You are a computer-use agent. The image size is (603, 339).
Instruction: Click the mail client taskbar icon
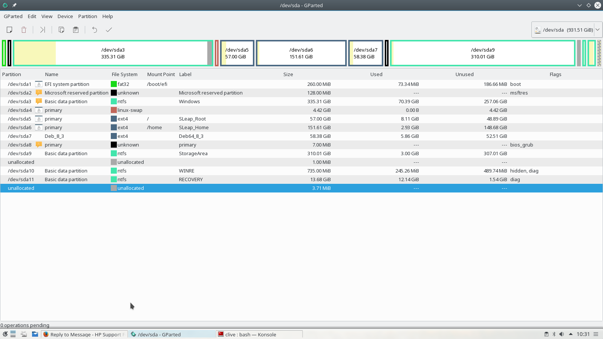point(35,334)
